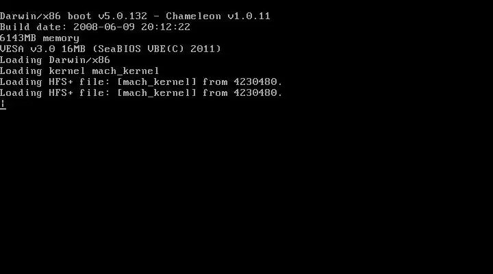This screenshot has height=274, width=493.
Task: Click the 'Darwin/x86 boot v5.0.132' text
Action: (73, 16)
